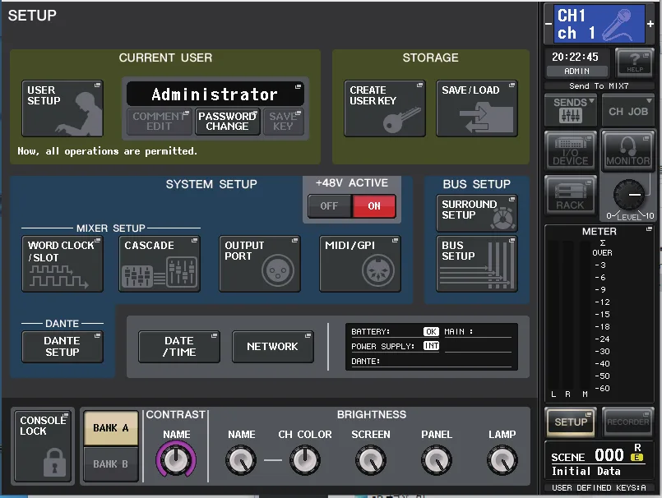This screenshot has height=498, width=662.
Task: Select Bank B for brightness settings
Action: [111, 463]
